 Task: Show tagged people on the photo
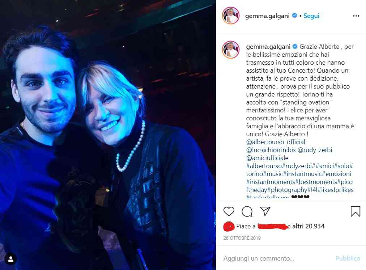click(10, 259)
